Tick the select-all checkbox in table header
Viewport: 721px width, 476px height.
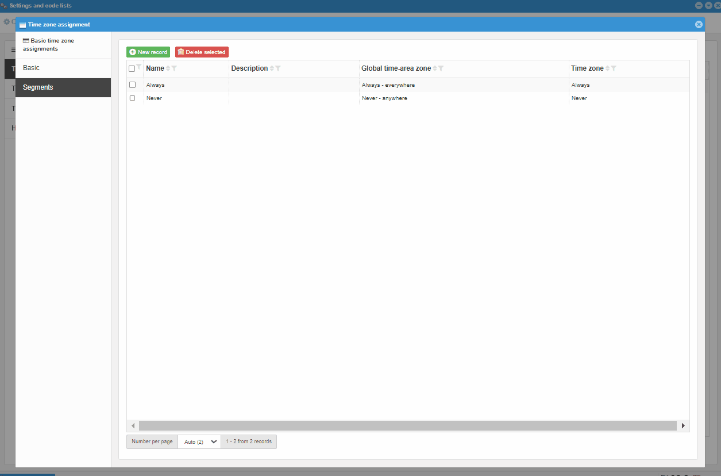coord(132,69)
